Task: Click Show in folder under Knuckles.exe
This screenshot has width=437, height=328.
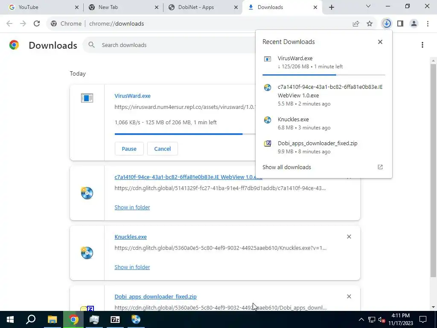Action: click(x=132, y=267)
